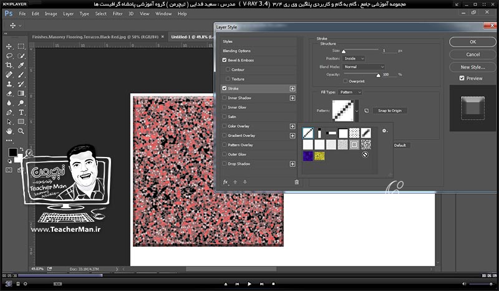Viewport: 499px width, 291px height.
Task: Select the History Brush tool
Action: point(21,84)
